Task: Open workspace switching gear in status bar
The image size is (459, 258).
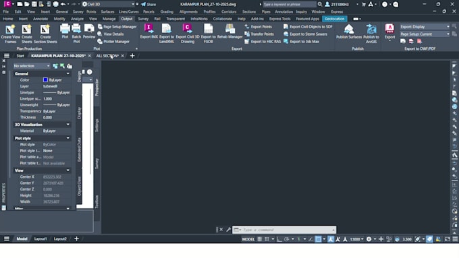Action: [x=369, y=239]
